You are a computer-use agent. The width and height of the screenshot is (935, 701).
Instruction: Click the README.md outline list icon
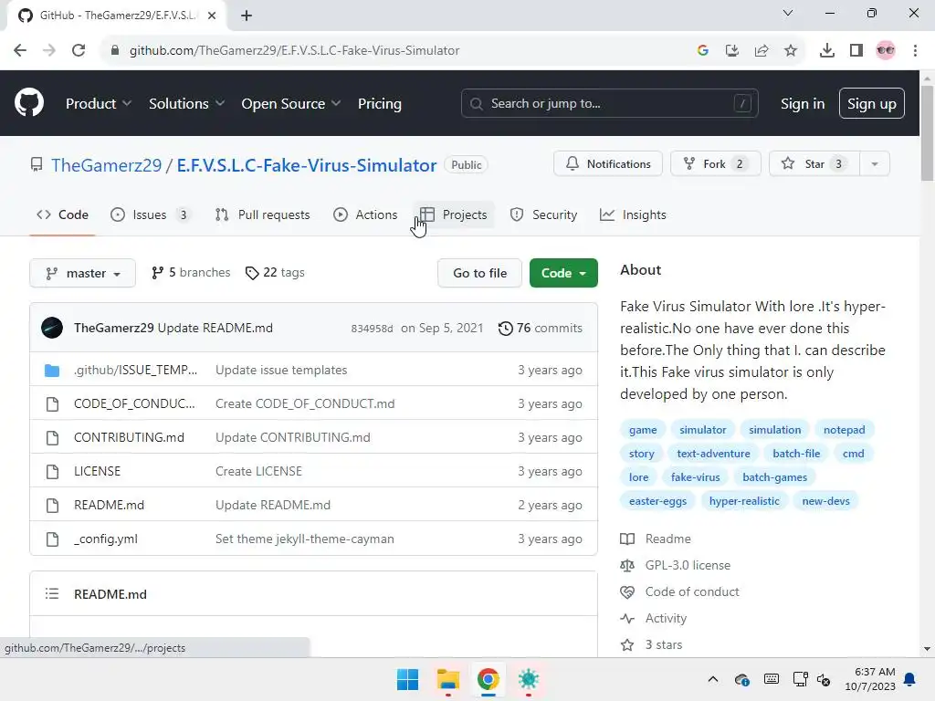click(52, 593)
